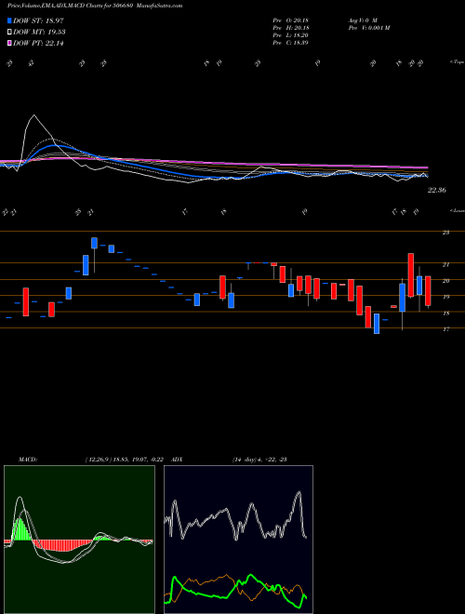Click the Pre V: 0.001 M value

tap(368, 28)
